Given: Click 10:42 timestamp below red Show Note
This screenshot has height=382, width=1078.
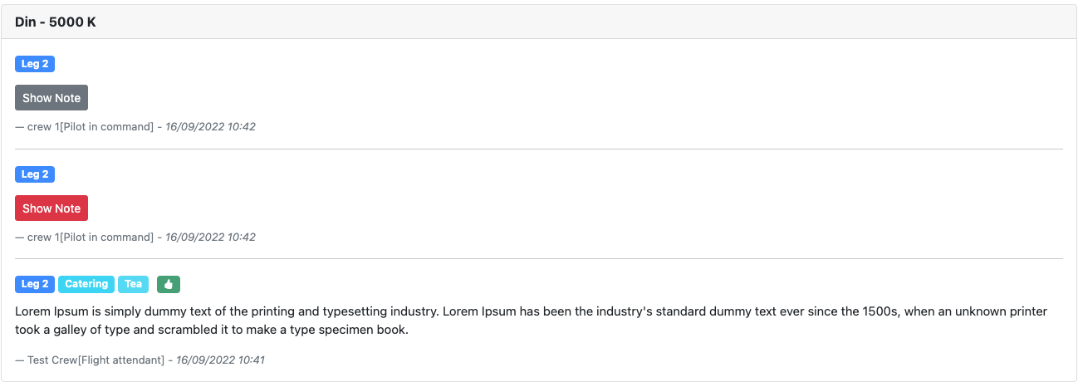Looking at the screenshot, I should click(x=211, y=238).
